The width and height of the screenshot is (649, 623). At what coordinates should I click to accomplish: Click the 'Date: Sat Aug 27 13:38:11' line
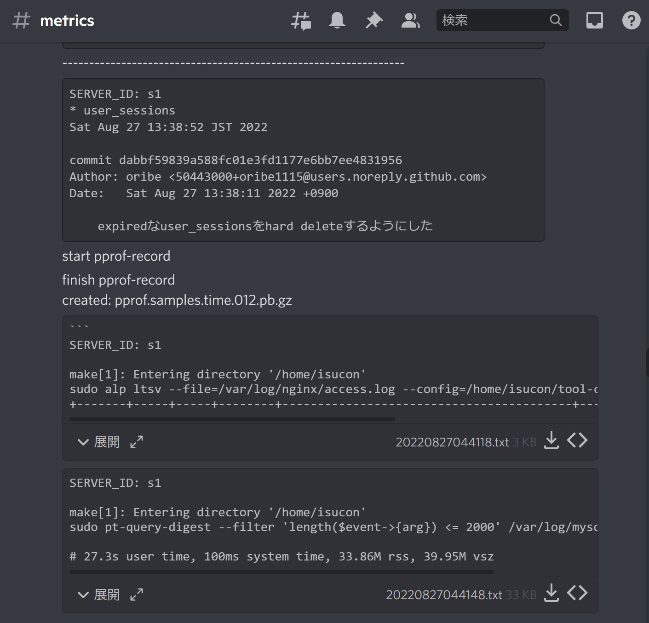[204, 193]
